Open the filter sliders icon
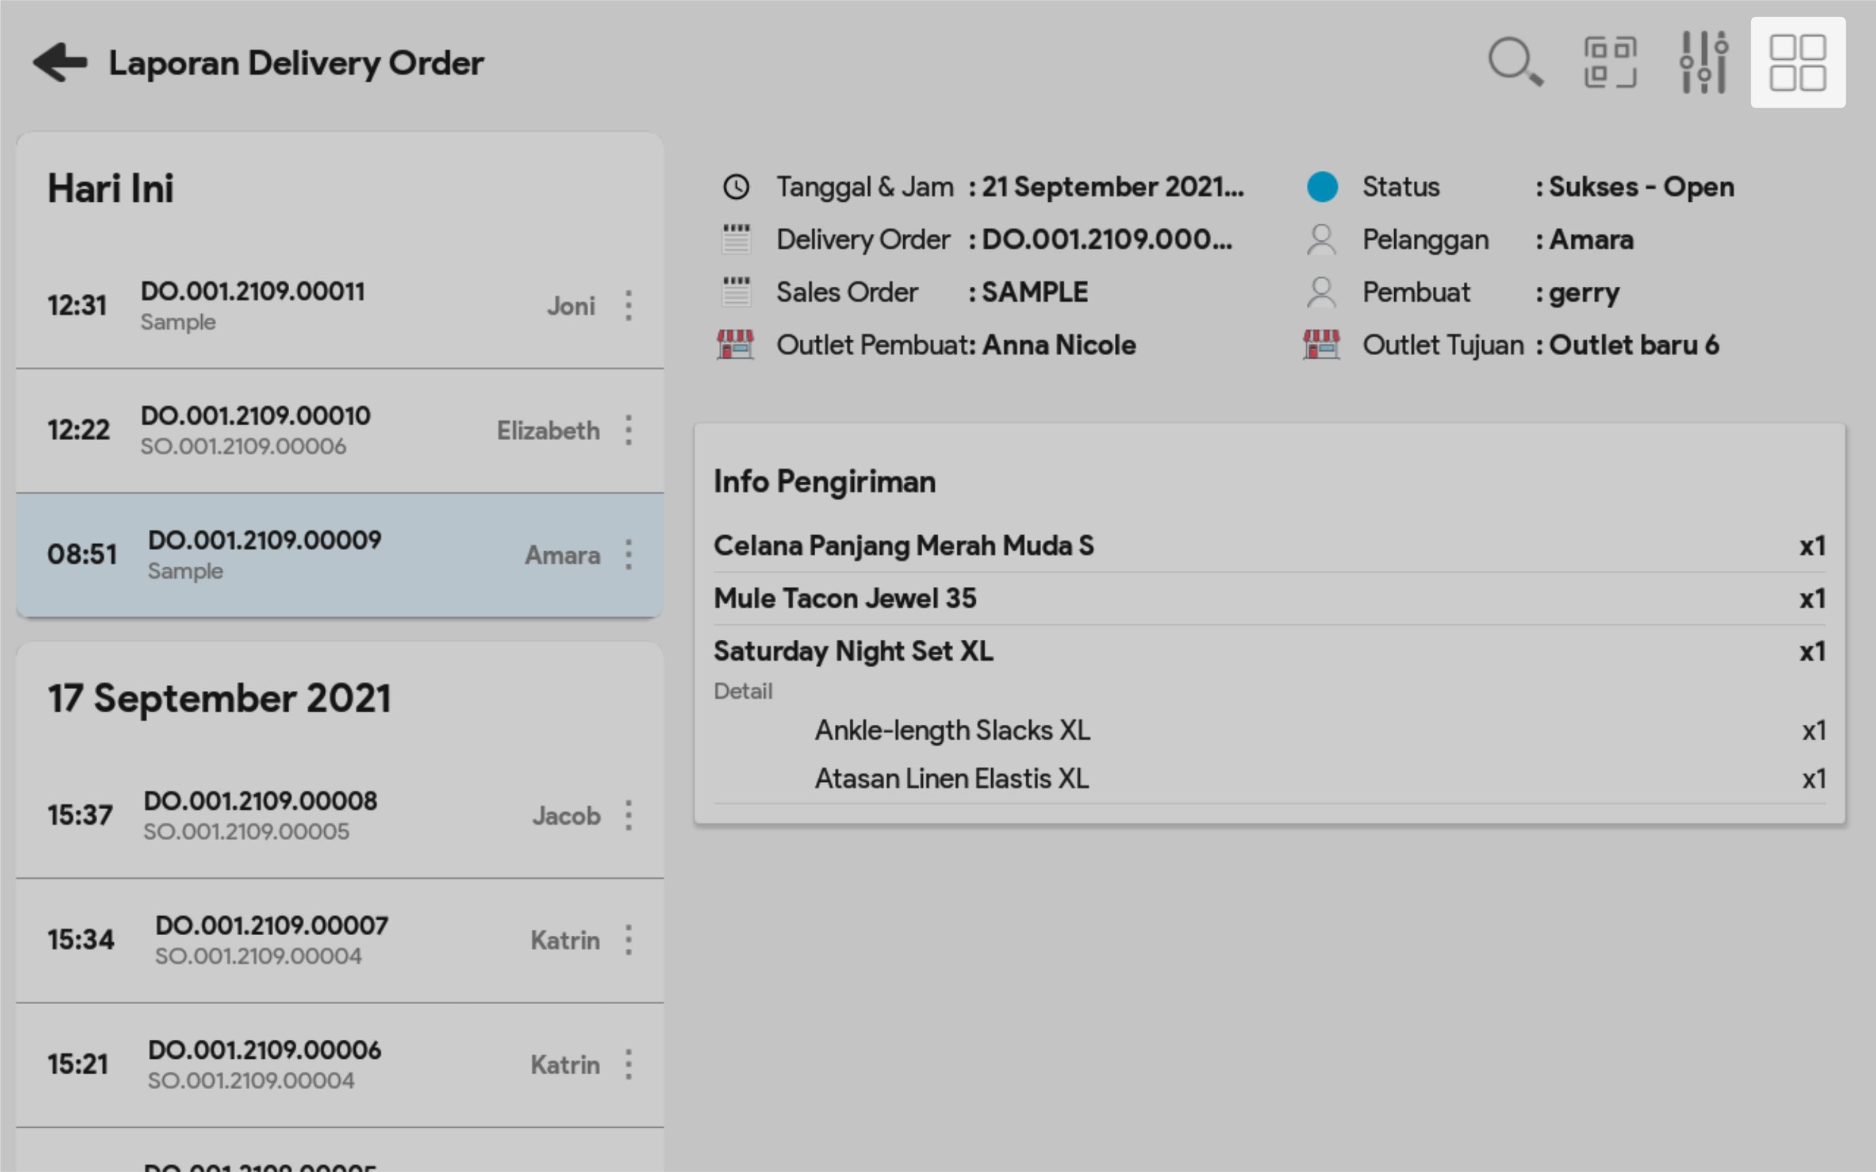 click(1703, 62)
